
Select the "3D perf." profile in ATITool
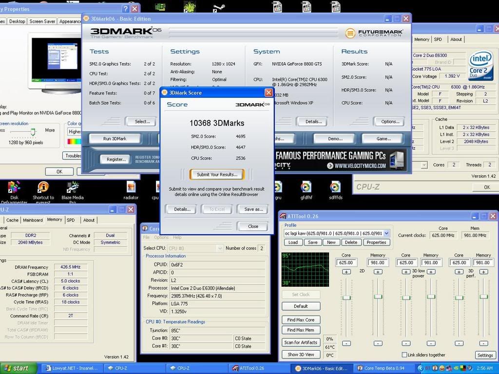[x=470, y=272]
